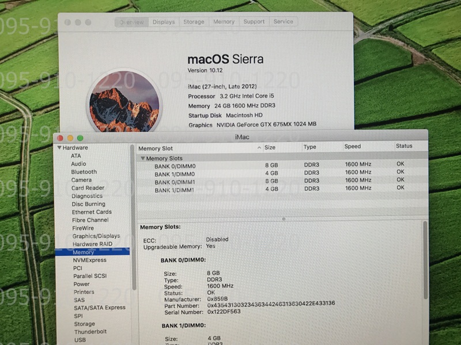Click the 8 GB size cell for BANK 0/DIMM1

pyautogui.click(x=271, y=181)
